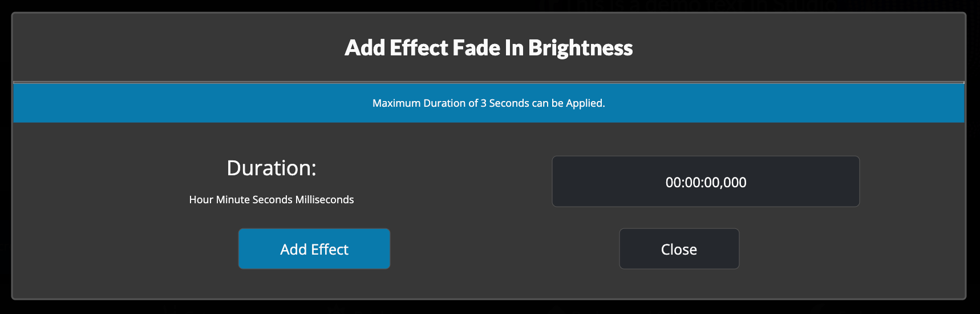980x314 pixels.
Task: Click the minutes digits in duration field
Action: click(693, 183)
